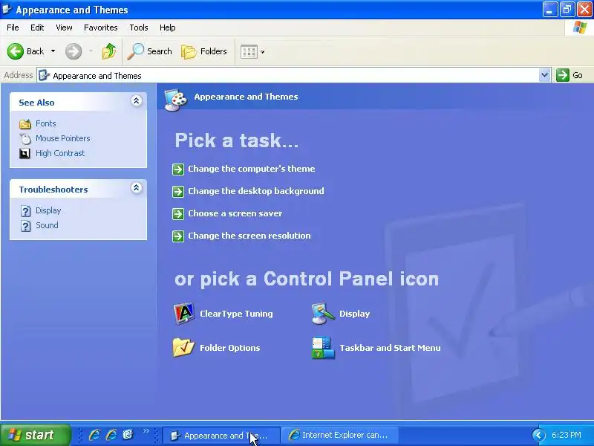Open the Edit menu

37,28
